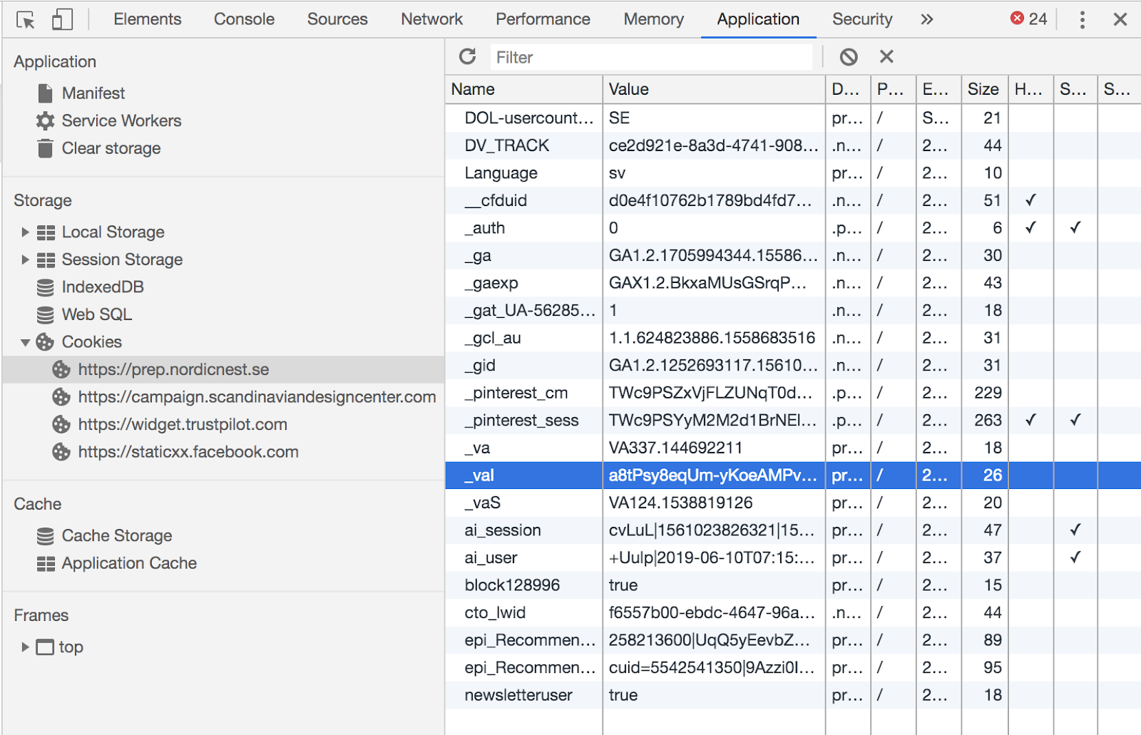Select the Language cookie row
This screenshot has width=1141, height=735.
point(793,173)
